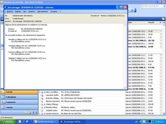The image size is (166, 124).
Task: Select Máximo Saavedra Minuta reunión message
Action: (101, 101)
